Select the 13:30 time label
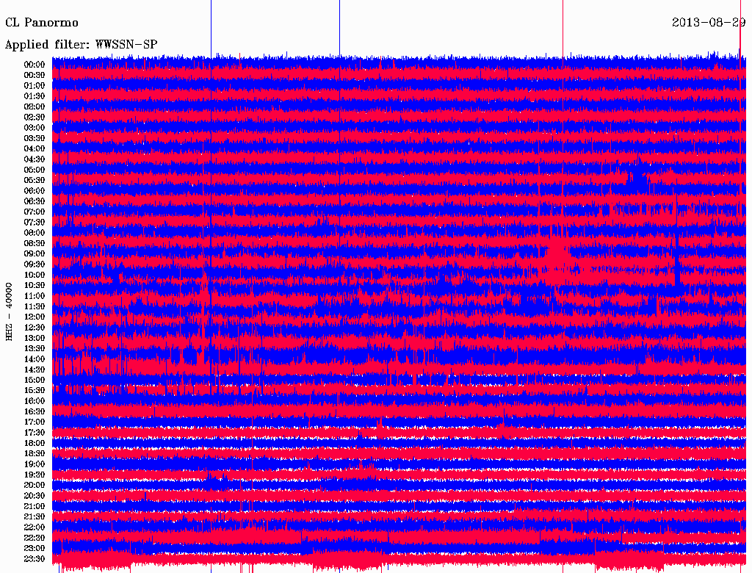 pos(35,348)
